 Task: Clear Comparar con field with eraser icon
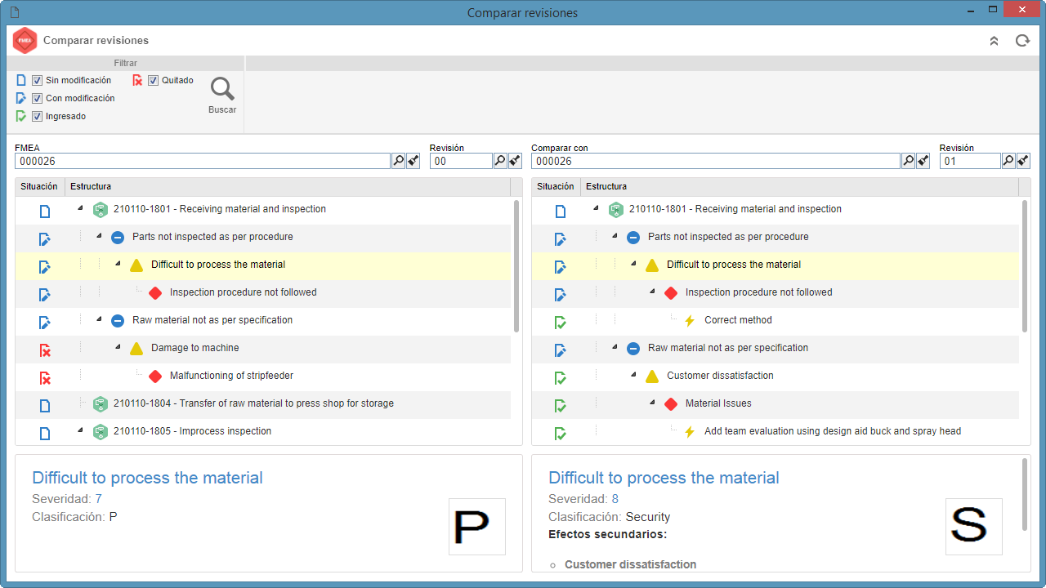point(923,161)
